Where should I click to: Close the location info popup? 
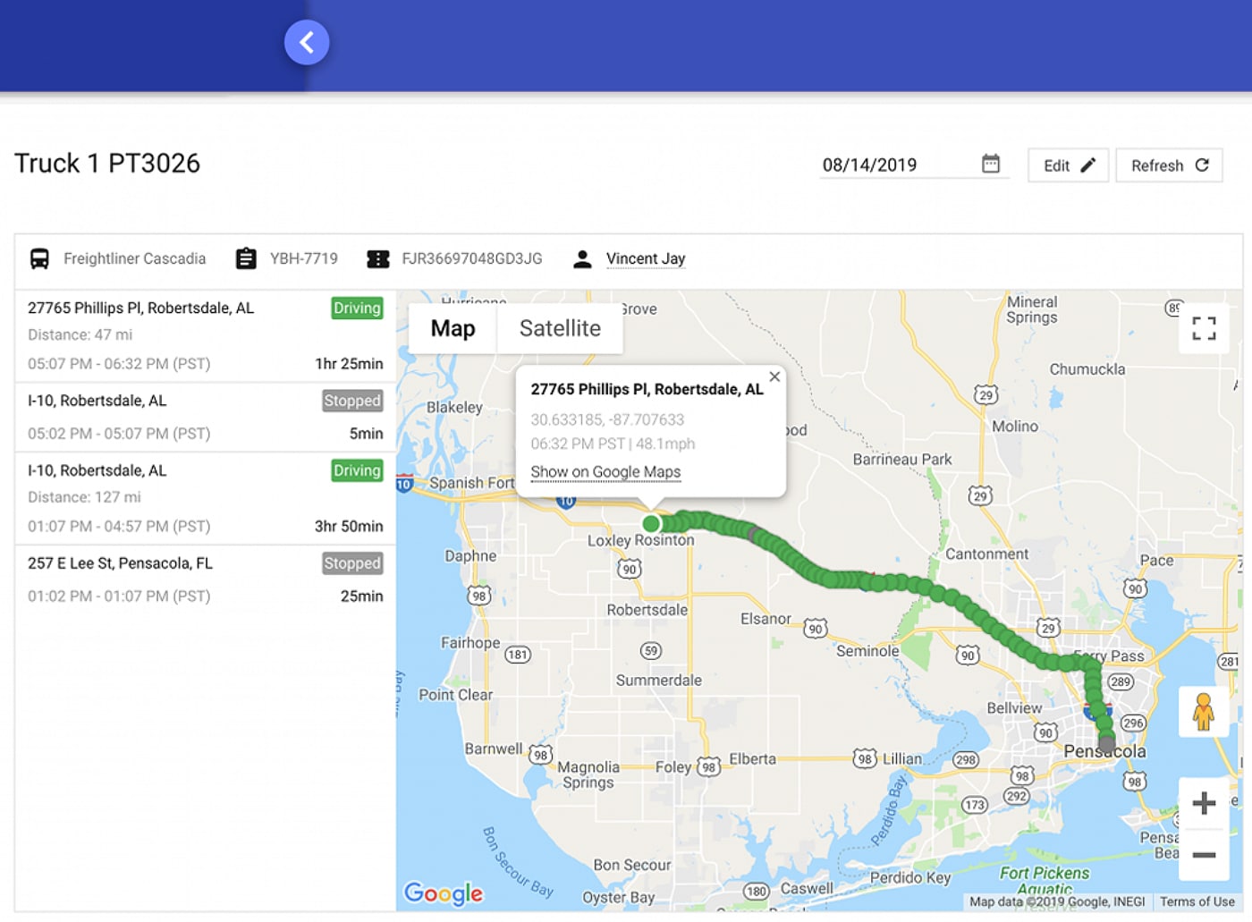point(774,376)
